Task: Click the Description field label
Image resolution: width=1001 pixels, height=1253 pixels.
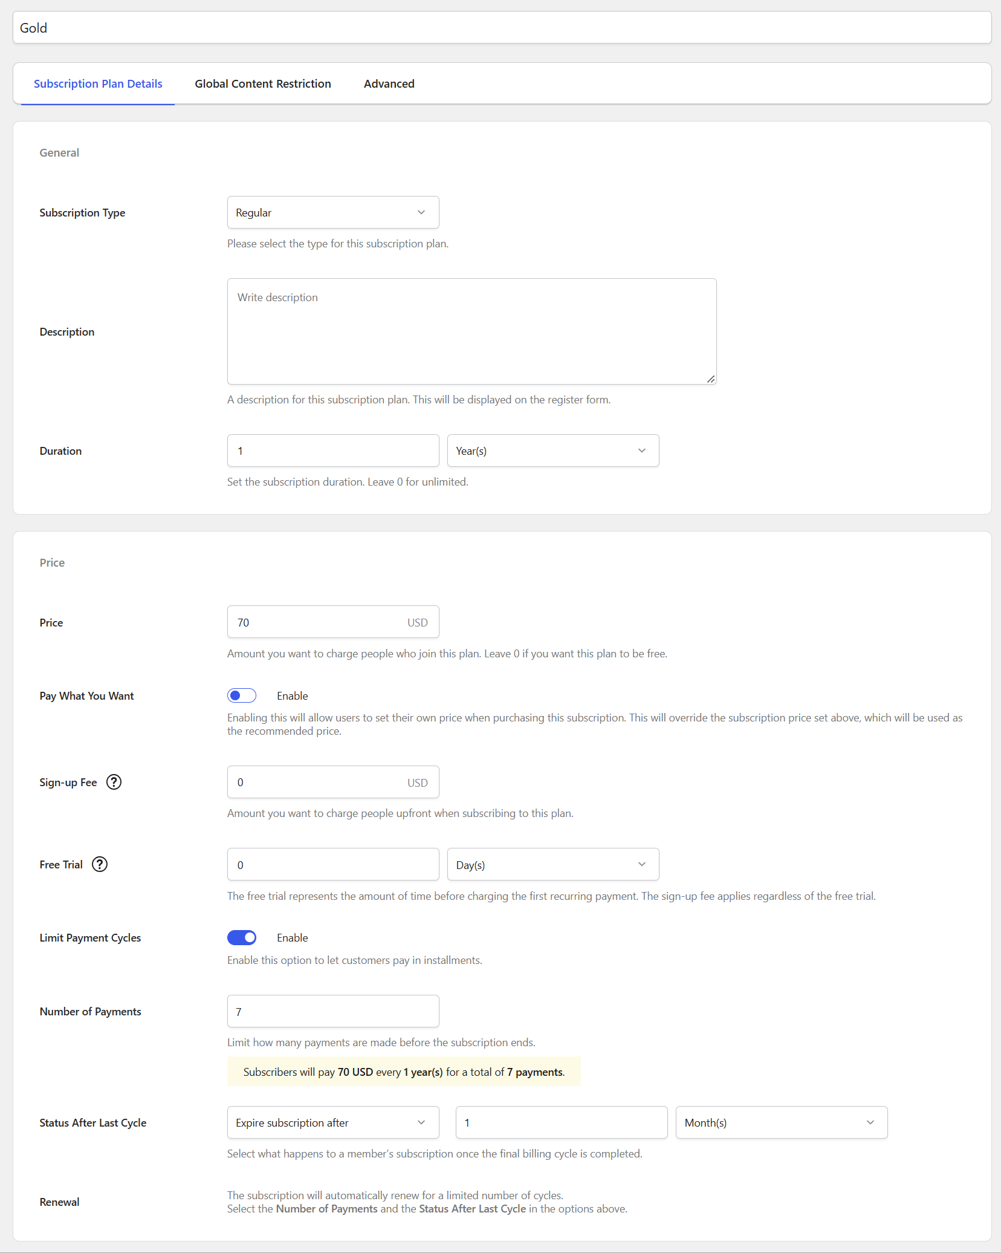Action: point(67,331)
